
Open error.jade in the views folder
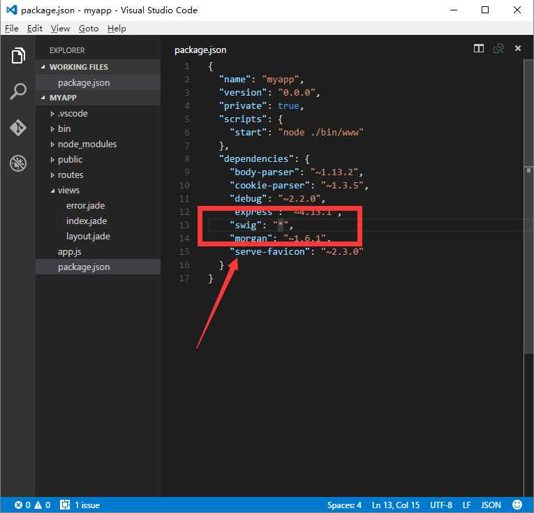tap(98, 206)
